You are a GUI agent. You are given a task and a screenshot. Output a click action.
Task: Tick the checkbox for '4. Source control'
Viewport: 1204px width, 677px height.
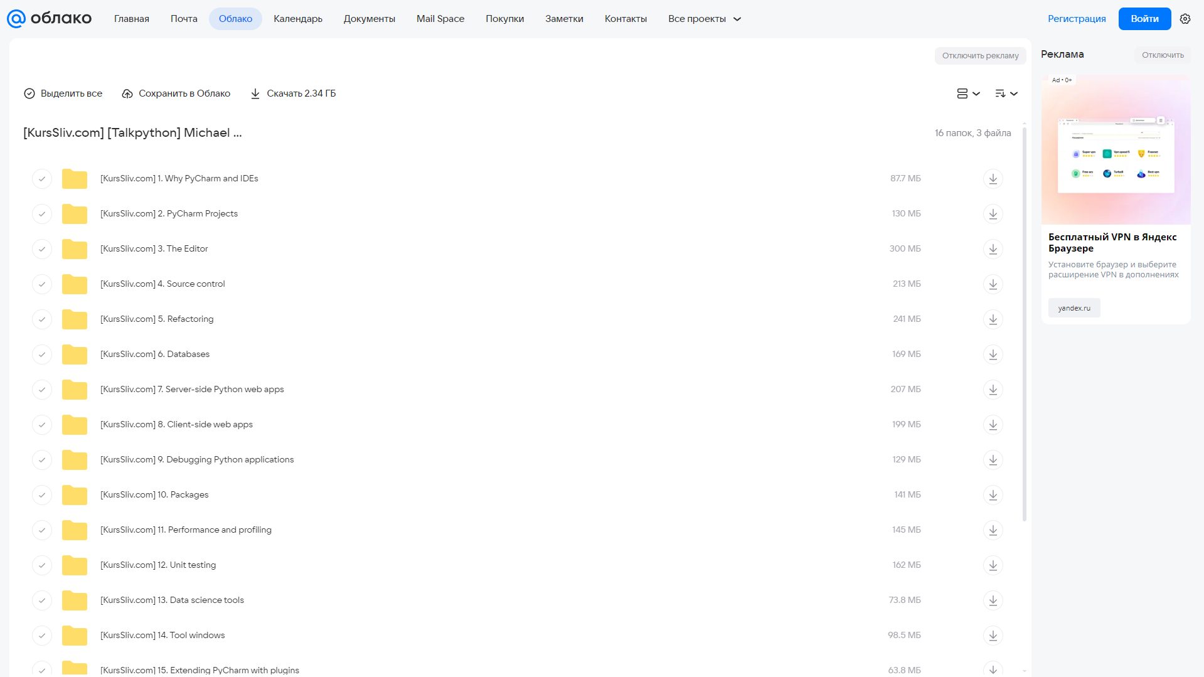(x=41, y=284)
